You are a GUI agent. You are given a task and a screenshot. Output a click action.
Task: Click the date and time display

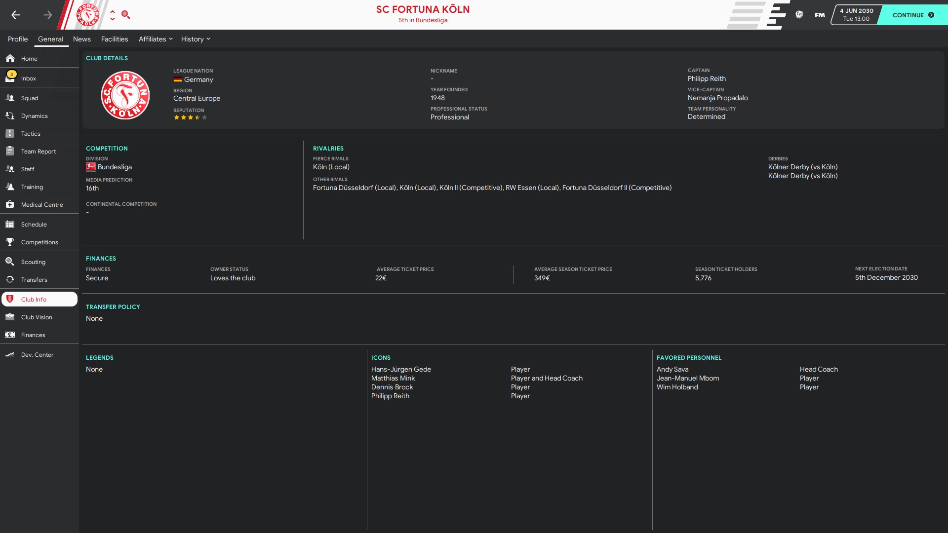click(856, 15)
